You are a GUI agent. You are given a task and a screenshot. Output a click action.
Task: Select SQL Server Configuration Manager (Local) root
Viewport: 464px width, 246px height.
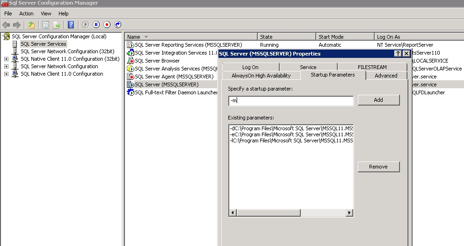59,36
